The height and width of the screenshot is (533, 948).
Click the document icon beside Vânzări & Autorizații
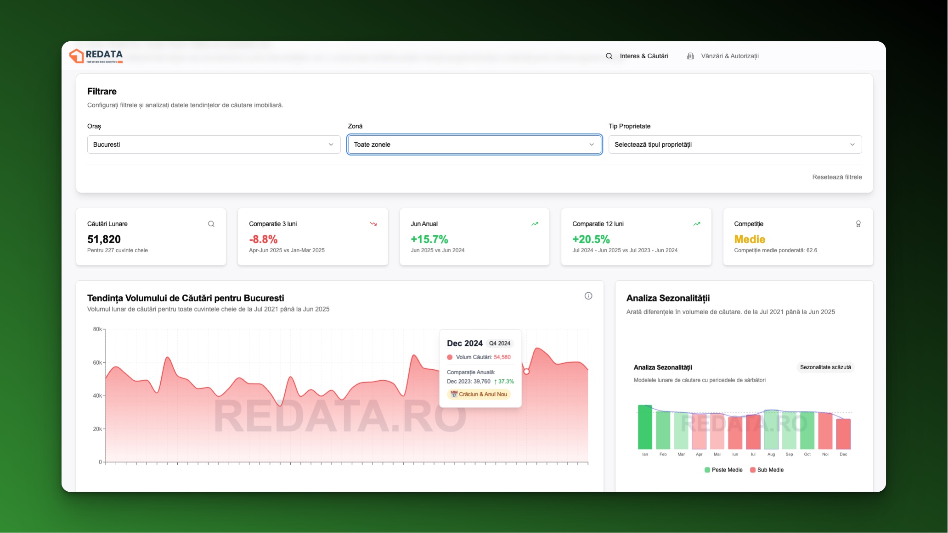coord(689,56)
